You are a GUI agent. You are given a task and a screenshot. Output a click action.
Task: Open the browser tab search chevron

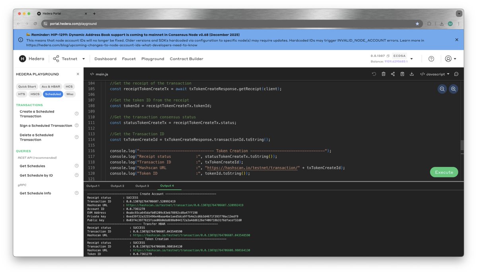459,14
